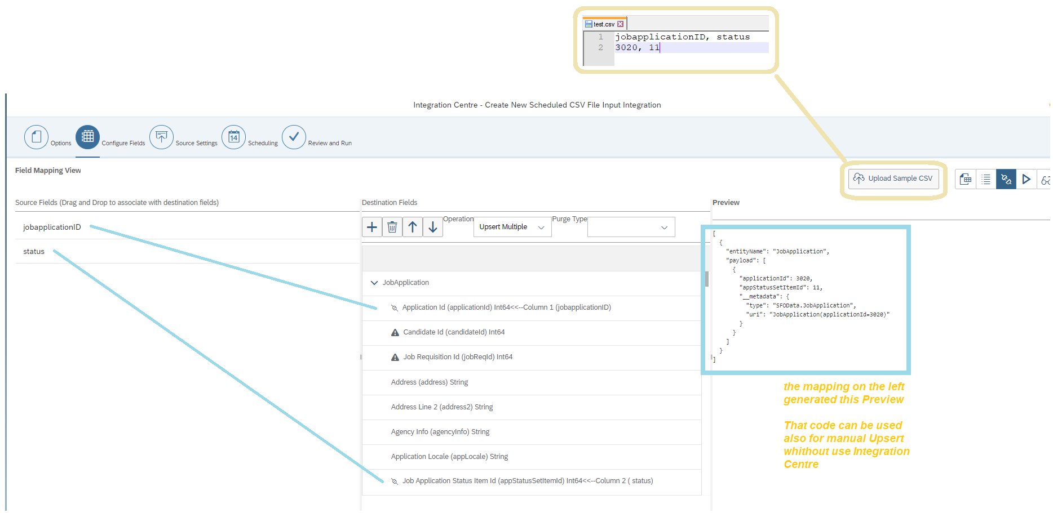Select the Application Locale field
The height and width of the screenshot is (513, 1053).
[x=532, y=457]
